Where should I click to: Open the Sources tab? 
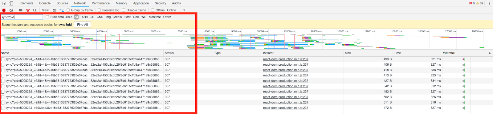pos(62,3)
